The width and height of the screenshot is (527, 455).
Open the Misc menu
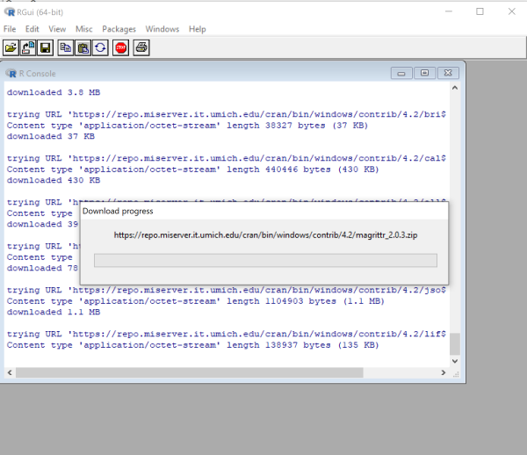coord(84,29)
